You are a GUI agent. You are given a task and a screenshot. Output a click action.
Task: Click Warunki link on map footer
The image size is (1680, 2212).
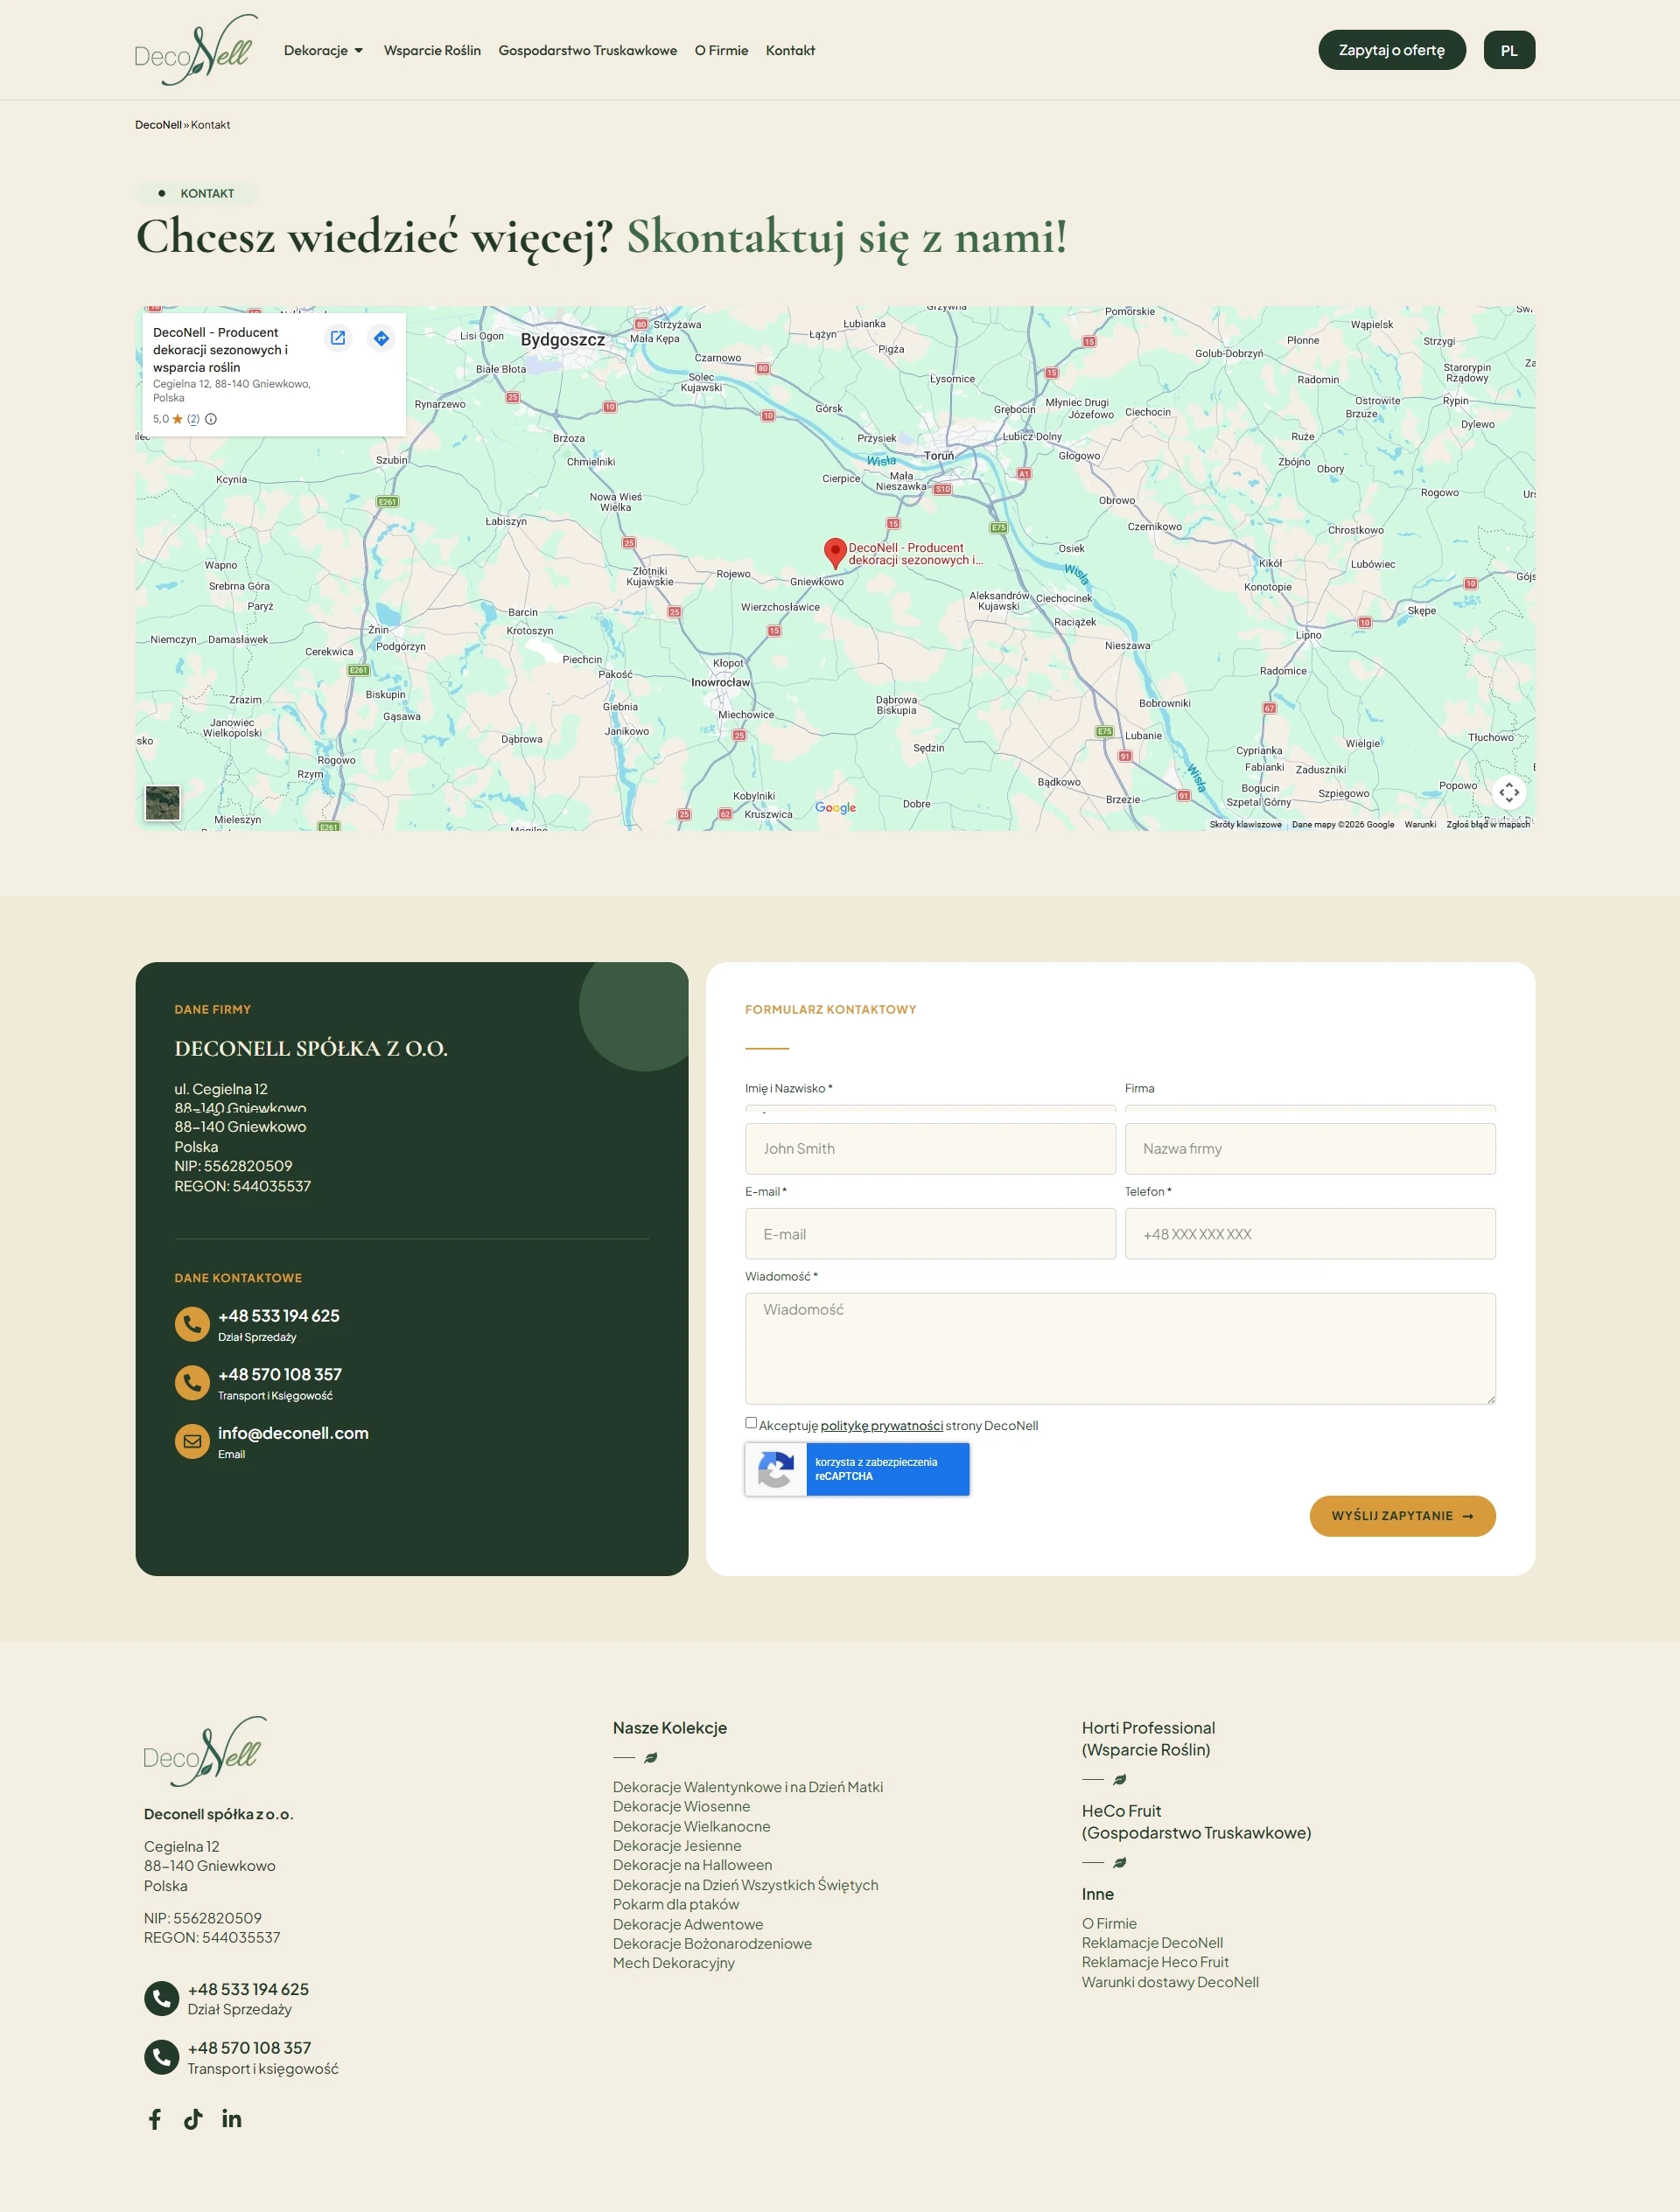(x=1420, y=825)
